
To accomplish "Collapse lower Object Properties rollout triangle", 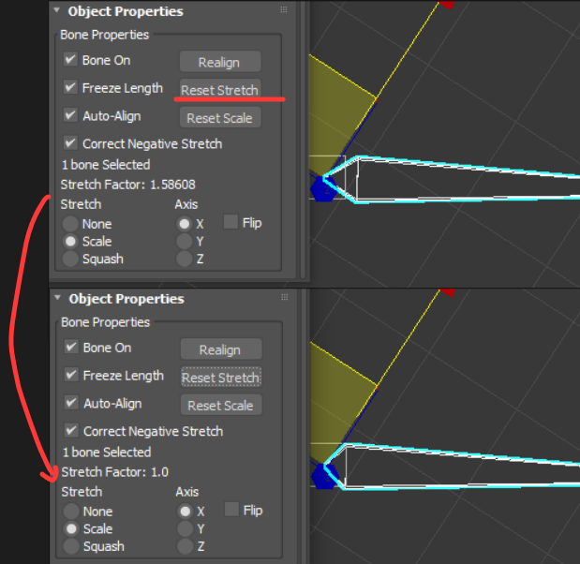I will pyautogui.click(x=57, y=297).
